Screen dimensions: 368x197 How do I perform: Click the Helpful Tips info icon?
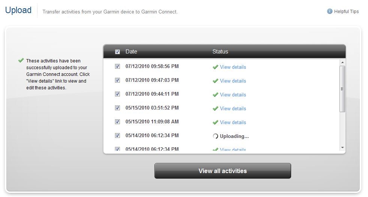tap(329, 11)
